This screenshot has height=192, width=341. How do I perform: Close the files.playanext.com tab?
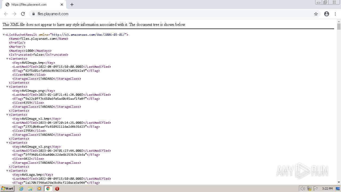click(x=62, y=5)
